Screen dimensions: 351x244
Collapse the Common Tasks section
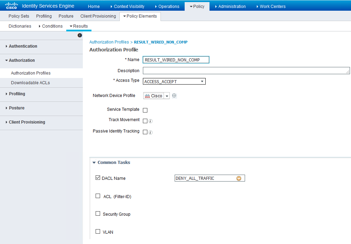[94, 163]
